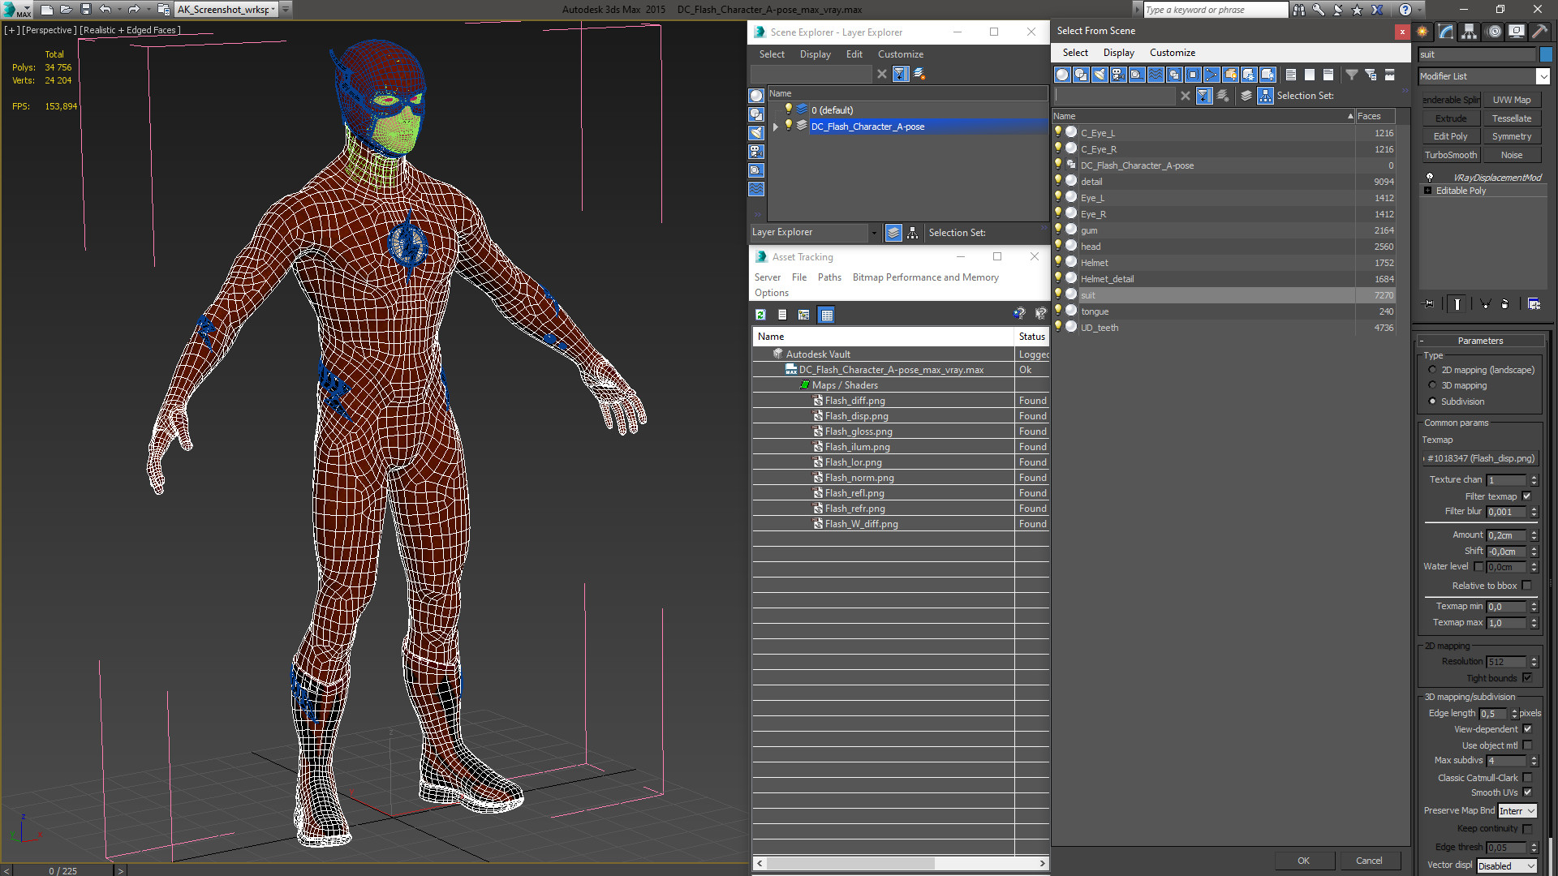Open Undo history dropdown arrow
Screen dimensions: 1558x876
point(119,10)
